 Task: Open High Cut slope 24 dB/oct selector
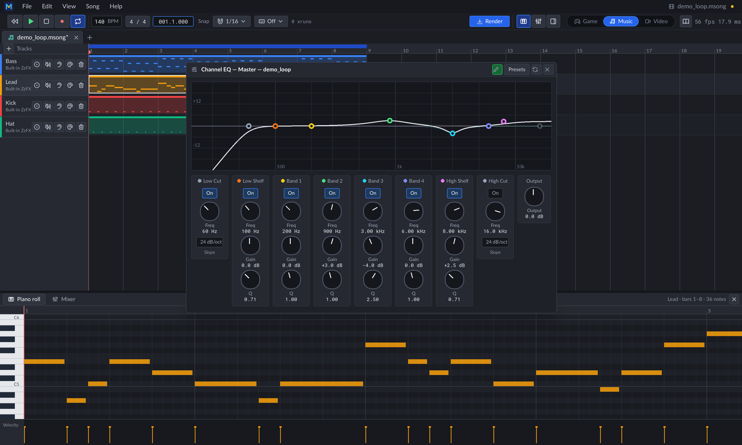495,242
